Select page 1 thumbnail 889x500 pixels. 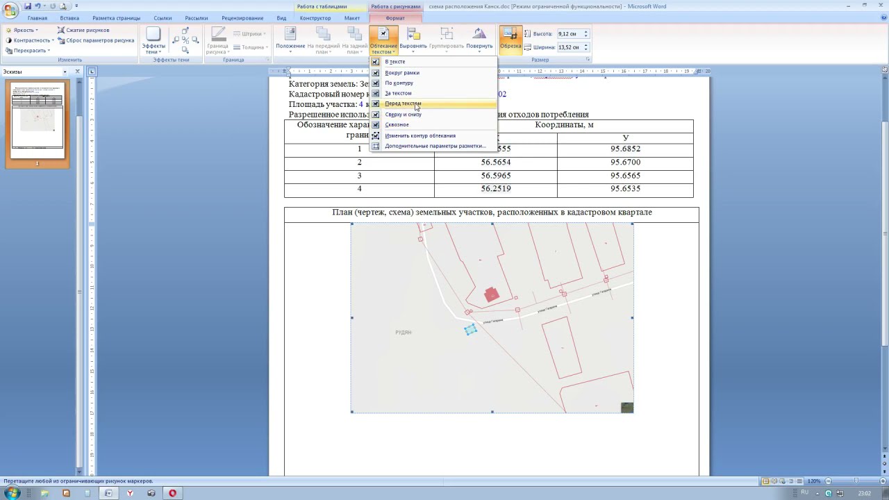coord(38,120)
